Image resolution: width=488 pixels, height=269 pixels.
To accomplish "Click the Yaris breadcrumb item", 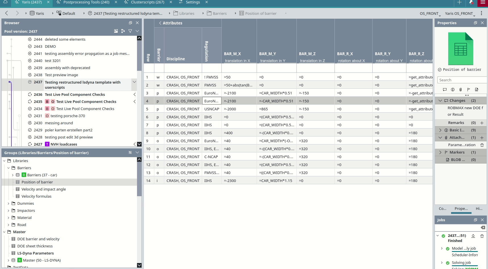I will point(37,13).
